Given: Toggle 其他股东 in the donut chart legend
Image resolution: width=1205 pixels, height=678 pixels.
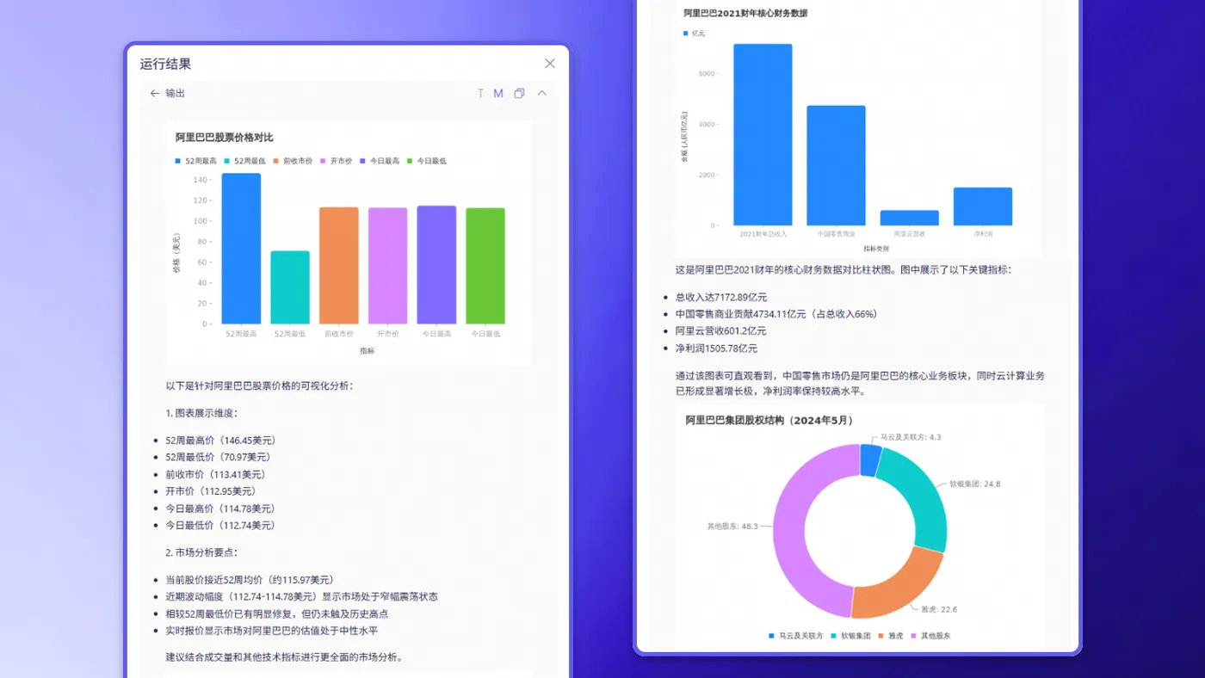Looking at the screenshot, I should (x=930, y=636).
